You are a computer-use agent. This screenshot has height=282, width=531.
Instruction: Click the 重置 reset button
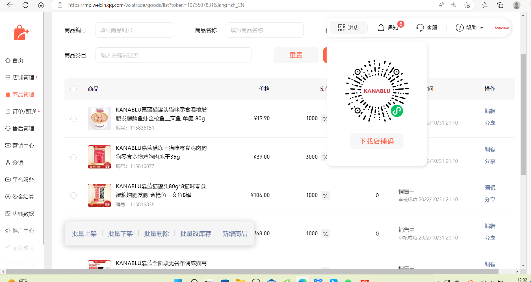click(296, 55)
